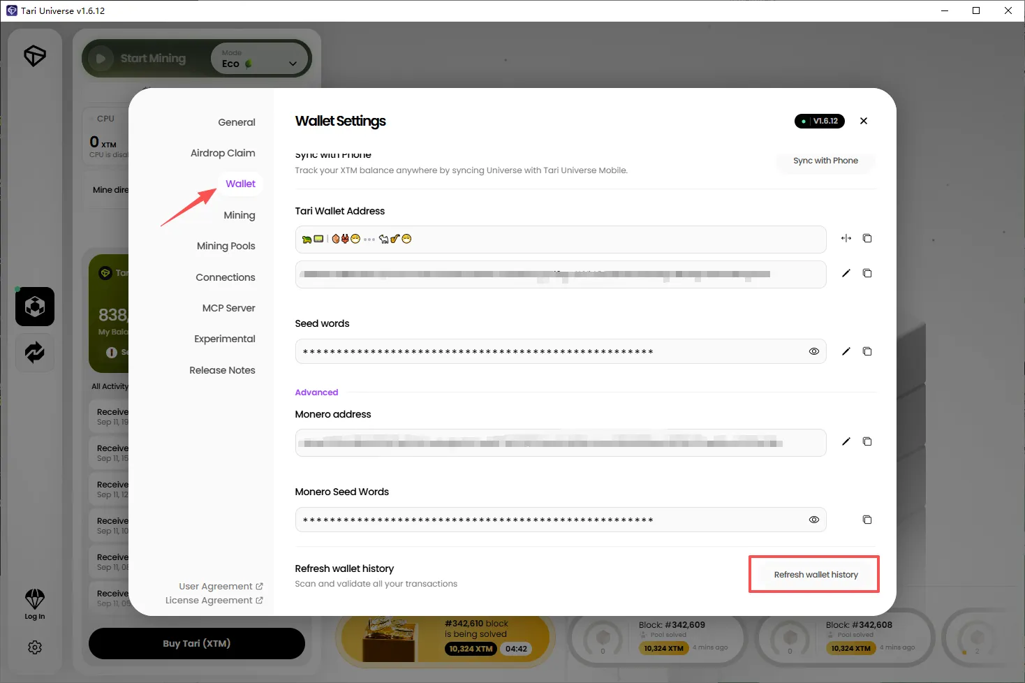Copy the emoji Tari wallet address

pos(867,238)
